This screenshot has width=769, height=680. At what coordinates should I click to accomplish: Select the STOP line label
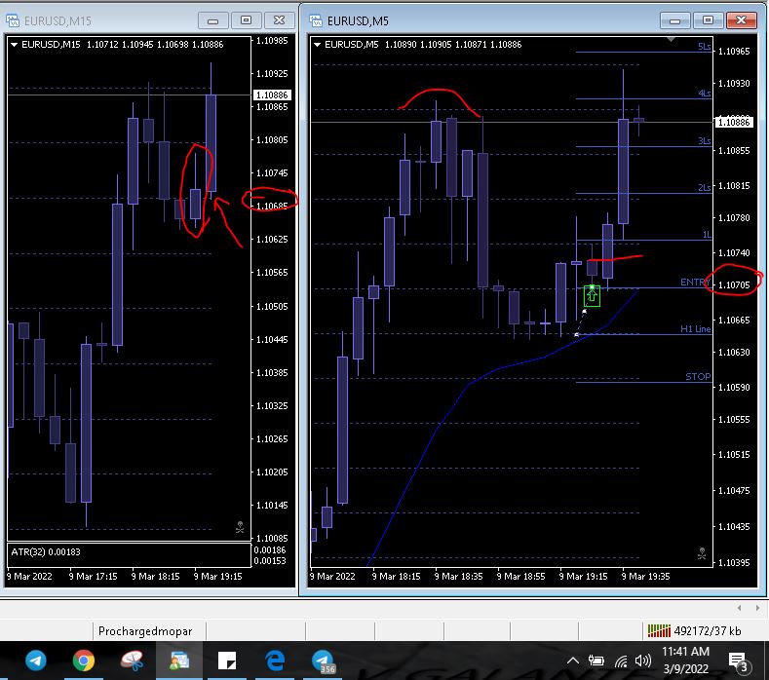tap(698, 376)
